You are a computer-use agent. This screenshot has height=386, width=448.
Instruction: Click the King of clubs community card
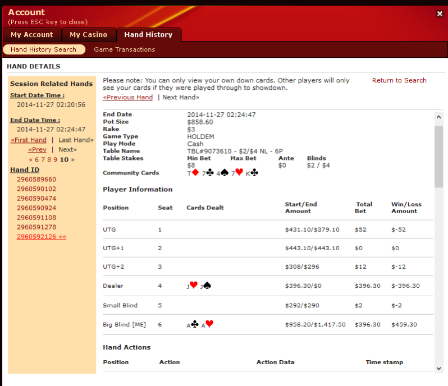tap(252, 173)
